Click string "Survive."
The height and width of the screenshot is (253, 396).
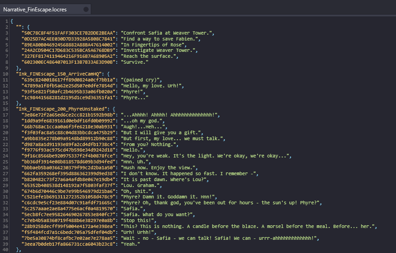point(134,62)
